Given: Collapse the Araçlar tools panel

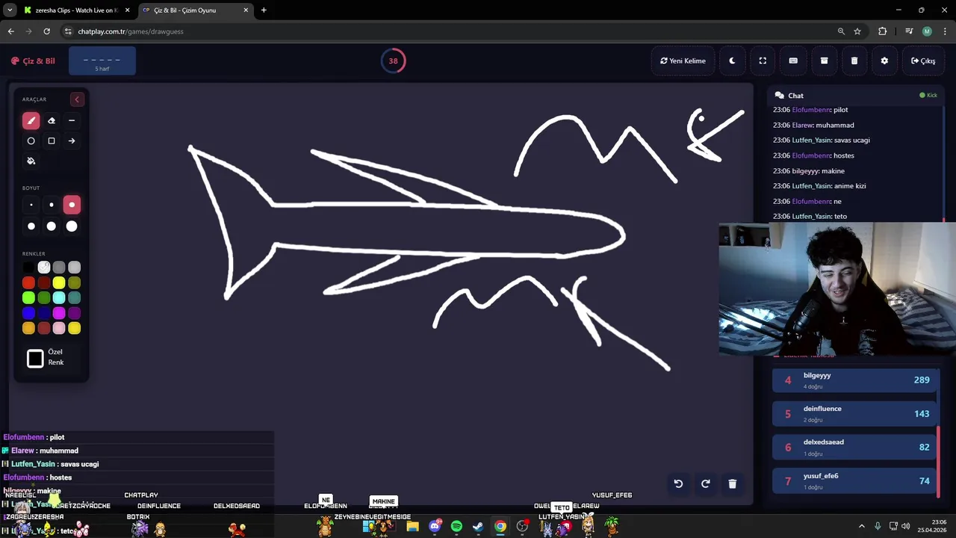Looking at the screenshot, I should (76, 99).
